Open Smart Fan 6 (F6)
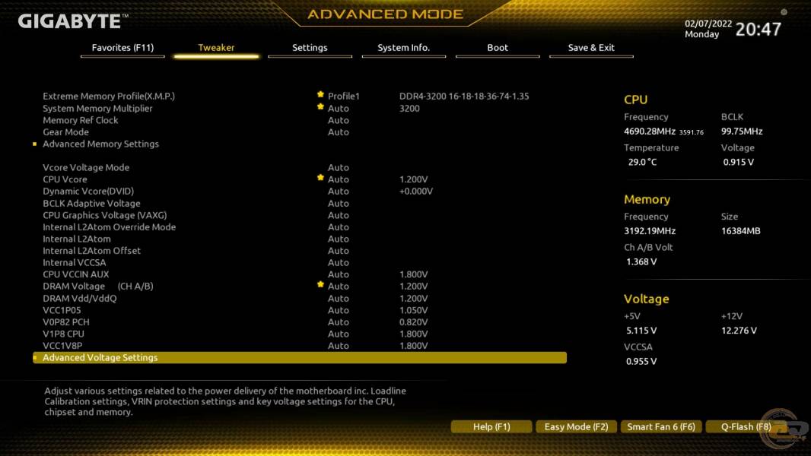 pos(661,426)
